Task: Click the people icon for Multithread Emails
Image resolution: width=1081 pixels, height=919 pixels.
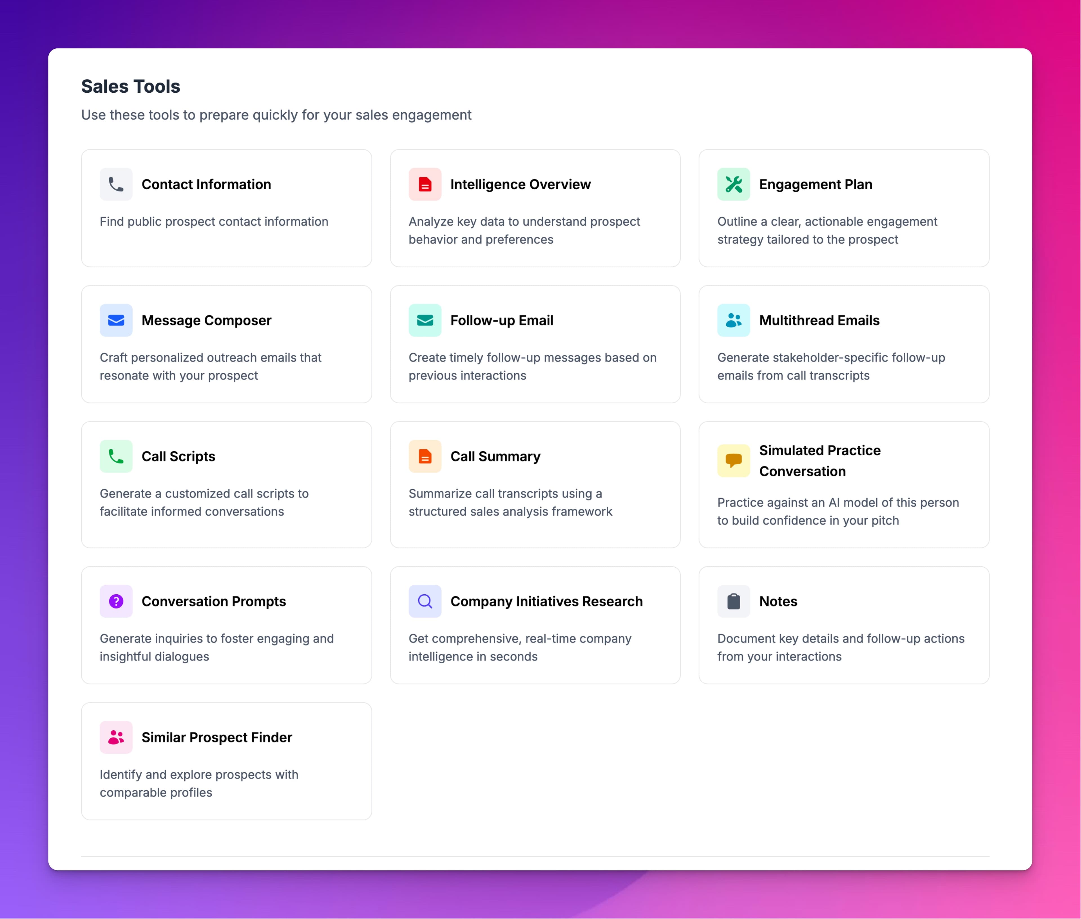Action: point(733,320)
